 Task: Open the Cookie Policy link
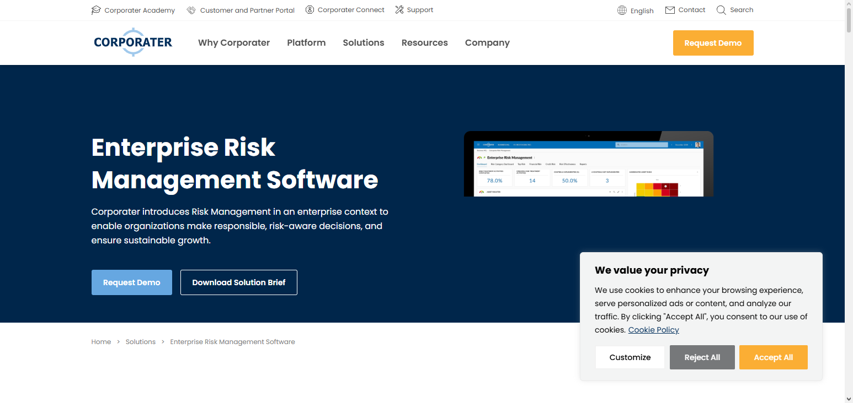click(x=653, y=330)
